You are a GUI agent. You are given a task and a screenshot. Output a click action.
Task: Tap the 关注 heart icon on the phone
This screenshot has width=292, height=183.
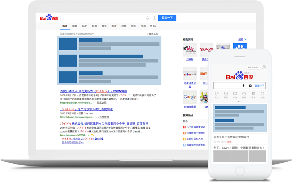tap(217, 94)
